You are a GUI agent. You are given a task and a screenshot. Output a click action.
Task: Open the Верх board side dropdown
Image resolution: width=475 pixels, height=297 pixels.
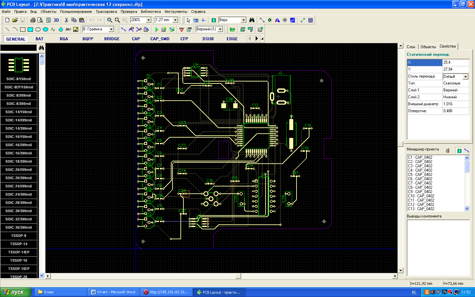(x=243, y=20)
